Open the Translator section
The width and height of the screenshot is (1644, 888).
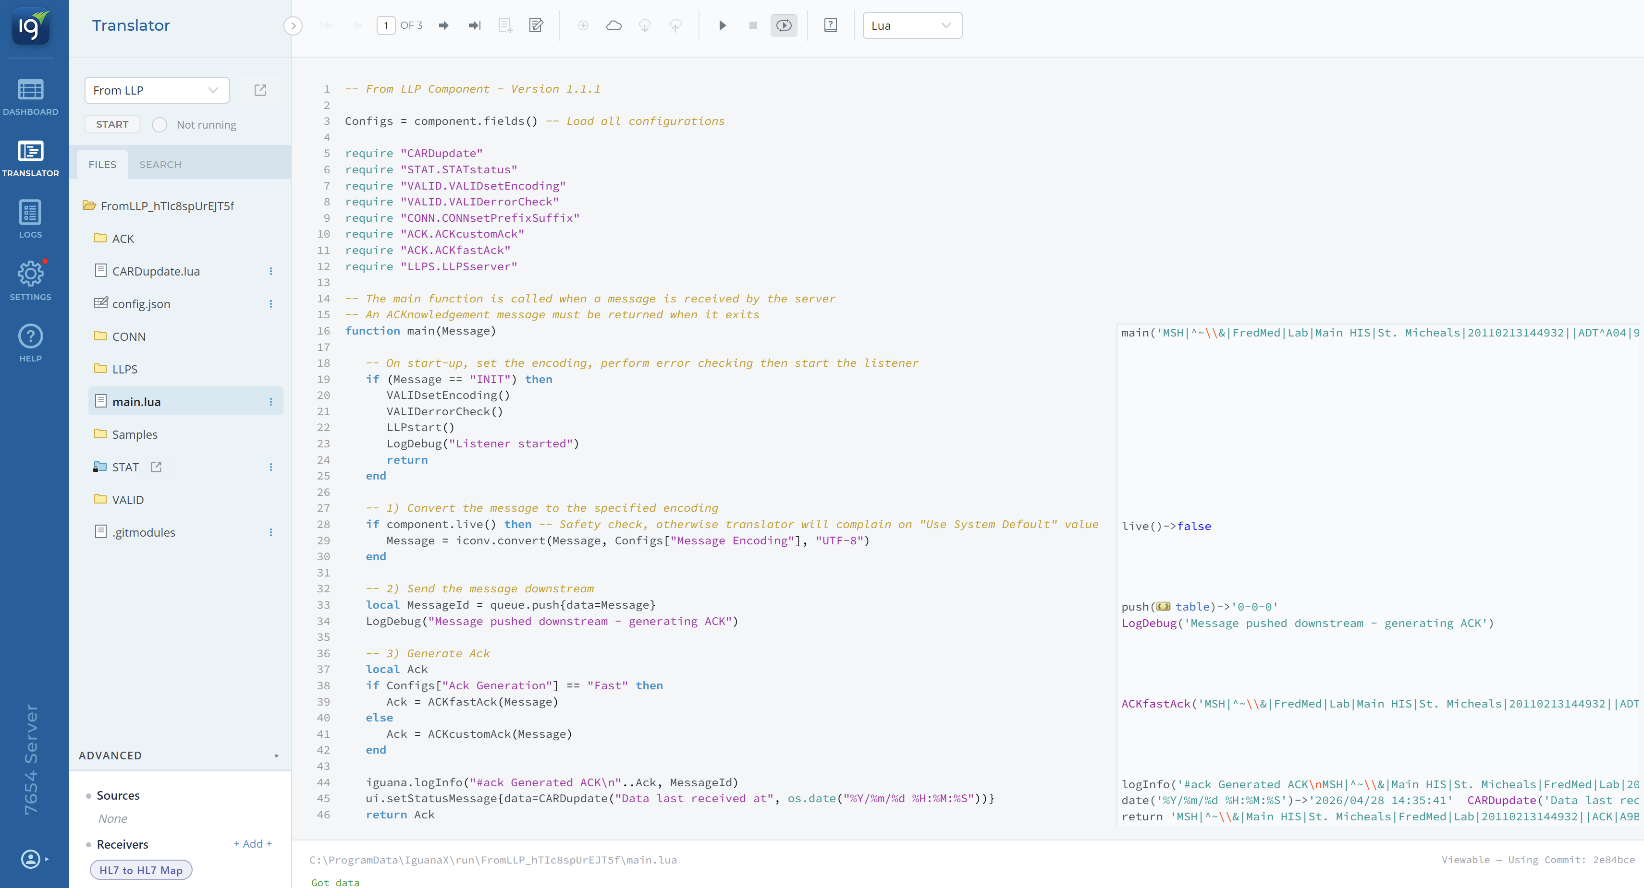pos(31,158)
